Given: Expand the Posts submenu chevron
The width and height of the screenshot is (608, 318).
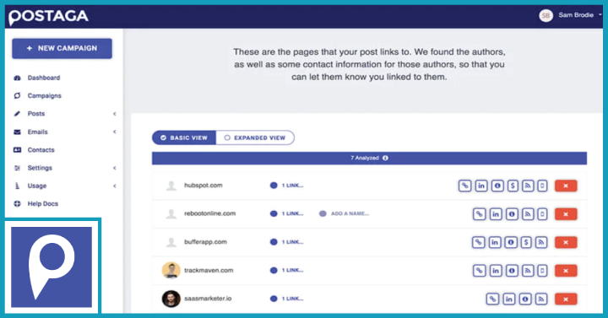Looking at the screenshot, I should pos(114,114).
